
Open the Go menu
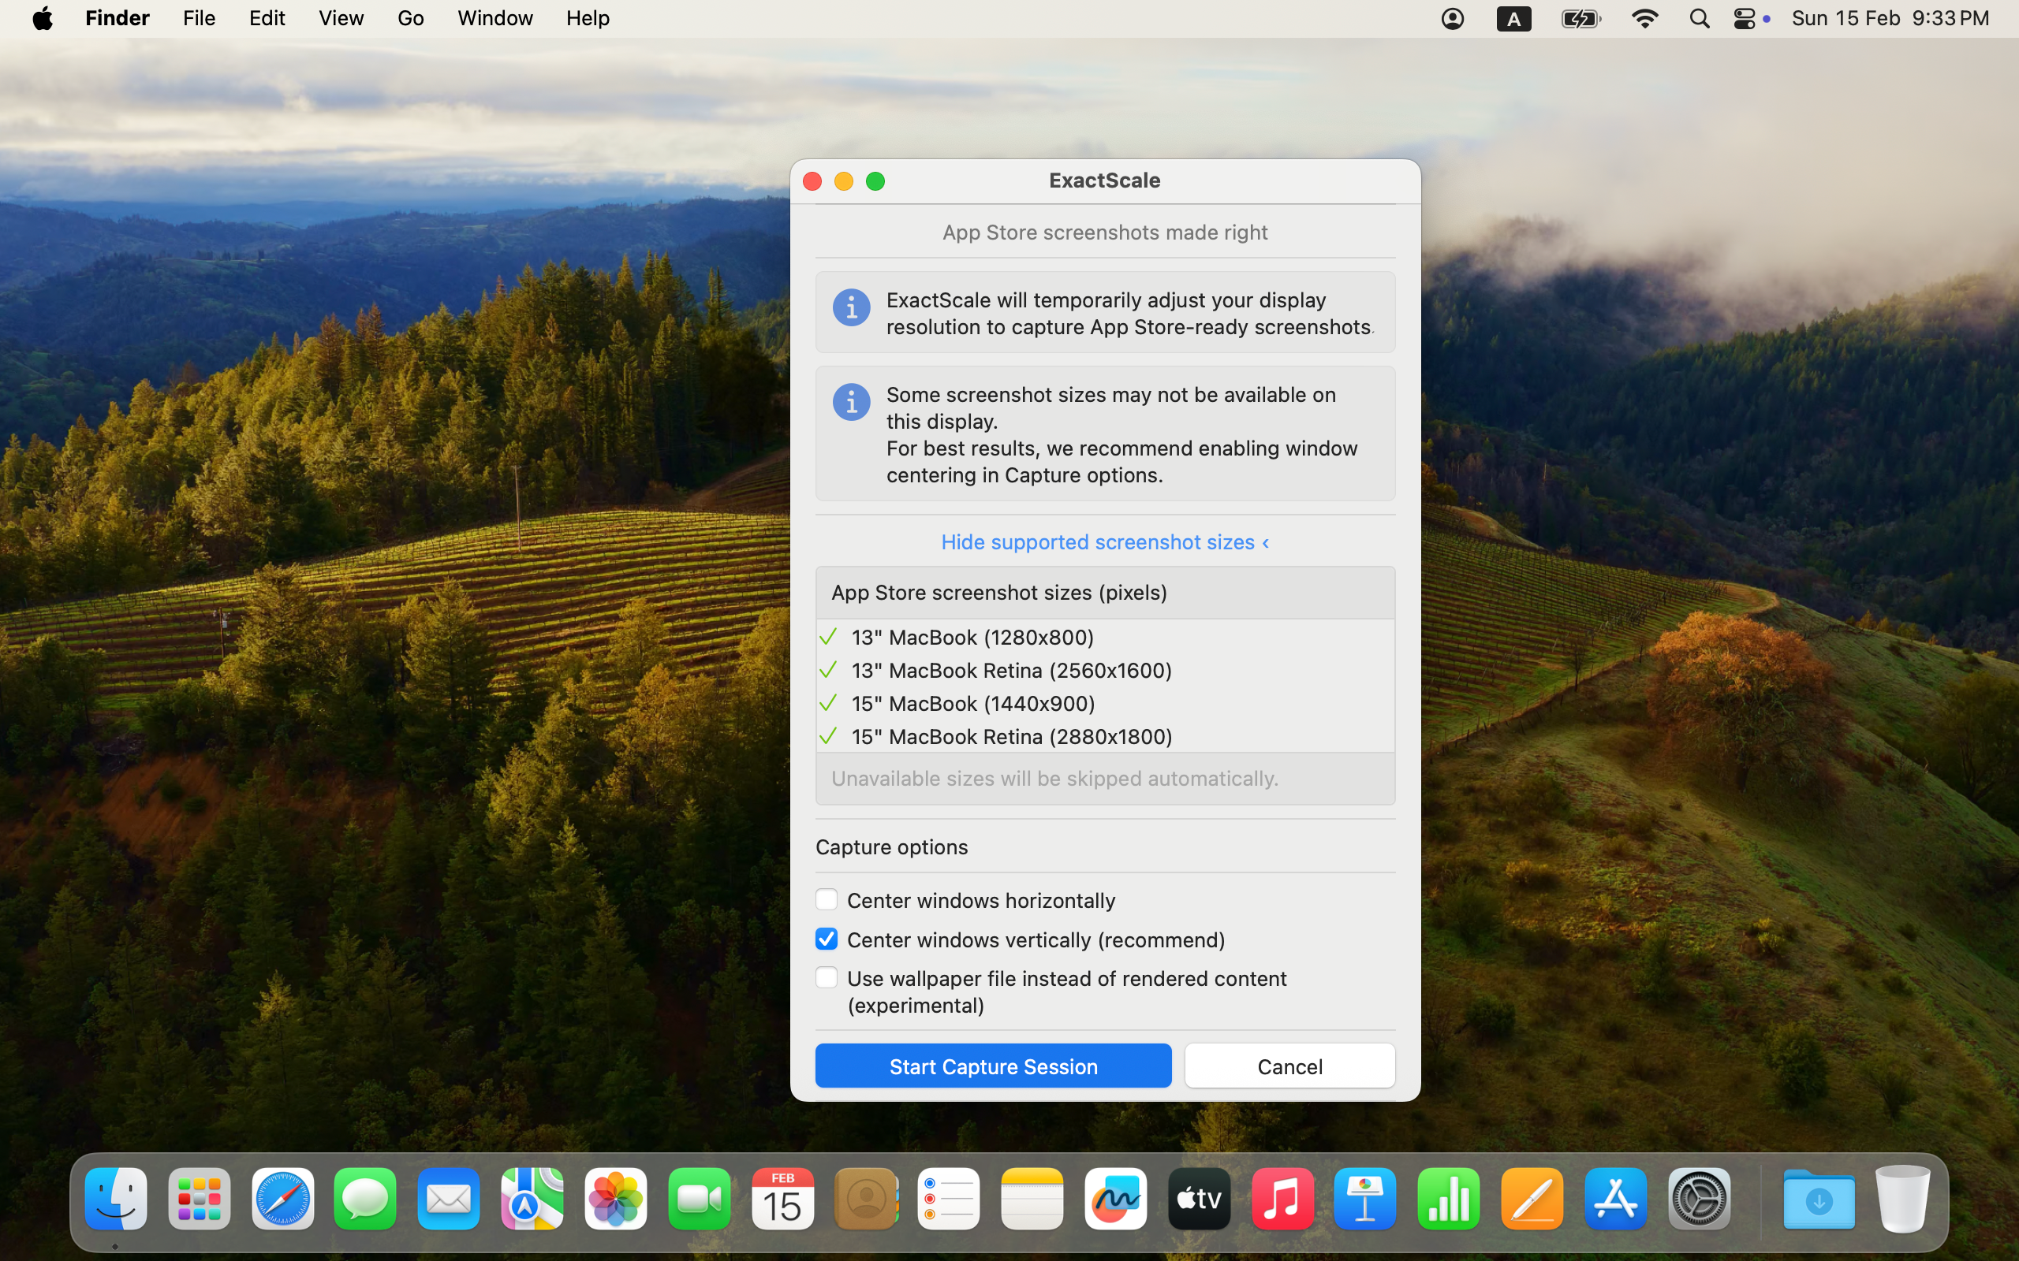(409, 18)
